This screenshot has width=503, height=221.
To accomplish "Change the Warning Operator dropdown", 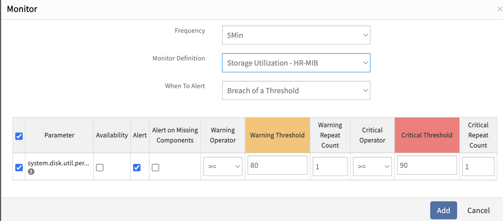I will coord(223,166).
